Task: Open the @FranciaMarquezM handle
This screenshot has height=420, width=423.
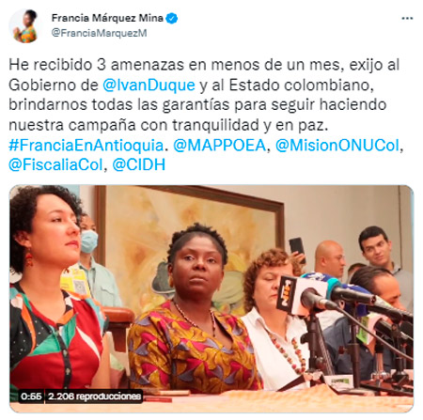Action: (99, 33)
